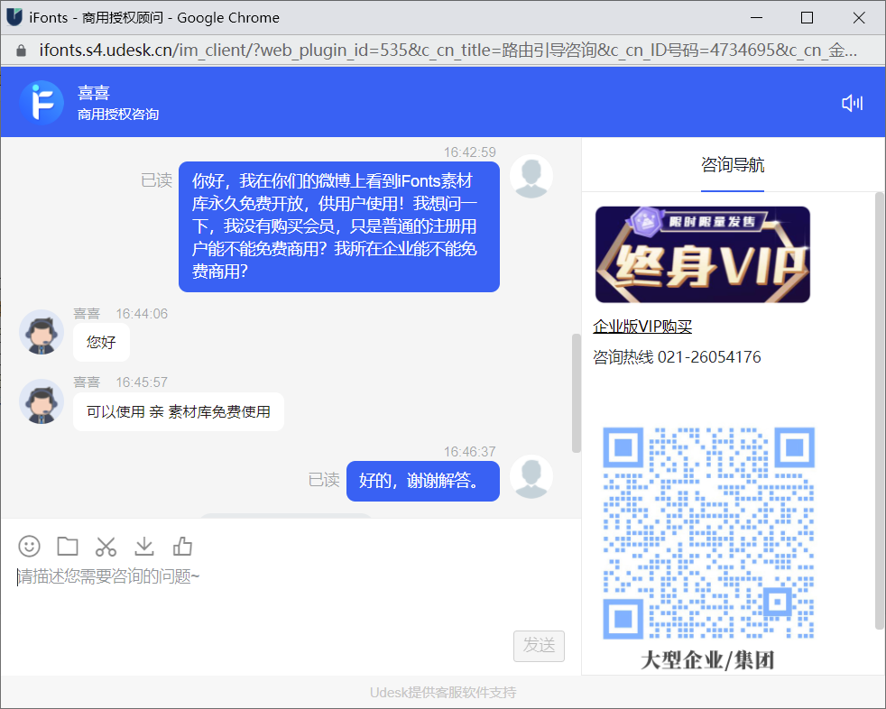This screenshot has height=709, width=886.
Task: Click the iFonts logo in chat header
Action: 42,103
